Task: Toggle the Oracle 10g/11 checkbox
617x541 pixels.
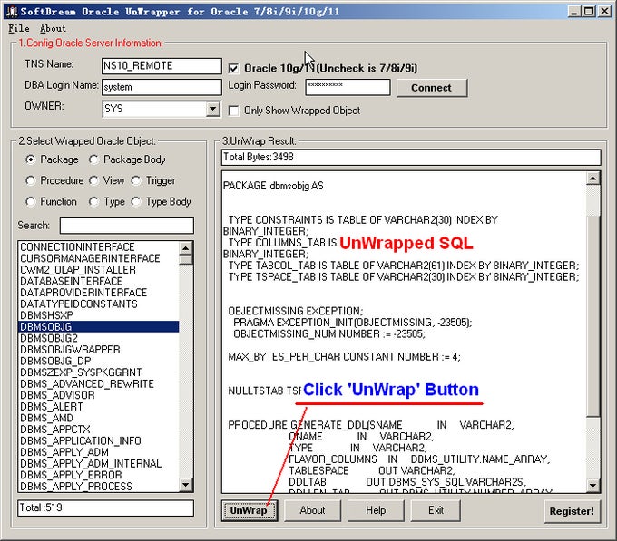Action: 234,68
